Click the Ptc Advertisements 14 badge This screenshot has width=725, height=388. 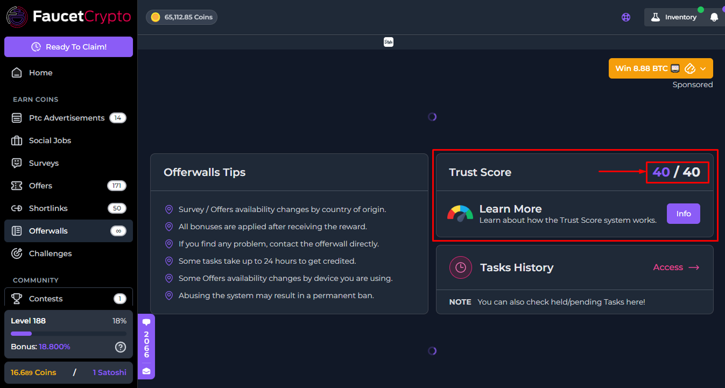117,118
